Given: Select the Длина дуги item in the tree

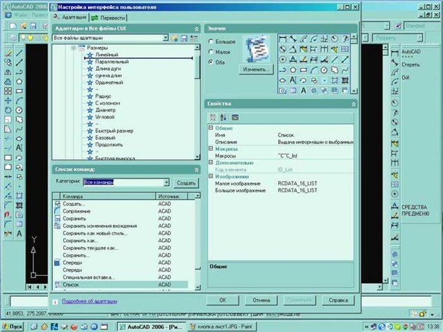Looking at the screenshot, I should point(108,68).
